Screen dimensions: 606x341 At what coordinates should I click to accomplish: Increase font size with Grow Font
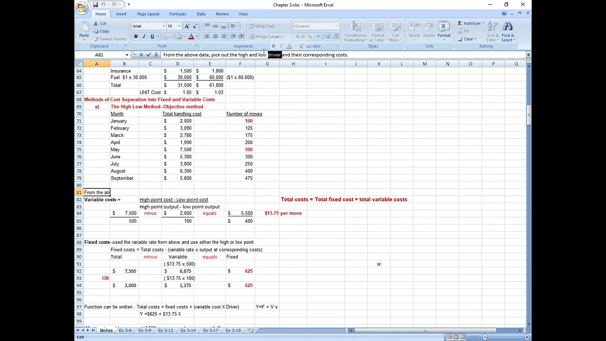coord(187,26)
